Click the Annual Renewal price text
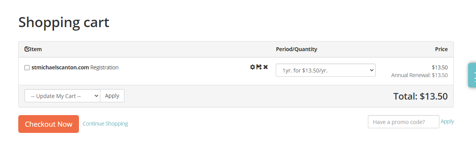Image resolution: width=476 pixels, height=155 pixels. (419, 75)
